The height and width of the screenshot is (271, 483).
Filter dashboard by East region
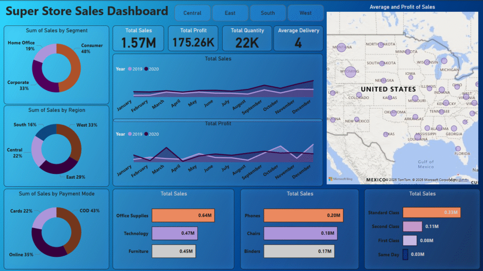pyautogui.click(x=230, y=13)
